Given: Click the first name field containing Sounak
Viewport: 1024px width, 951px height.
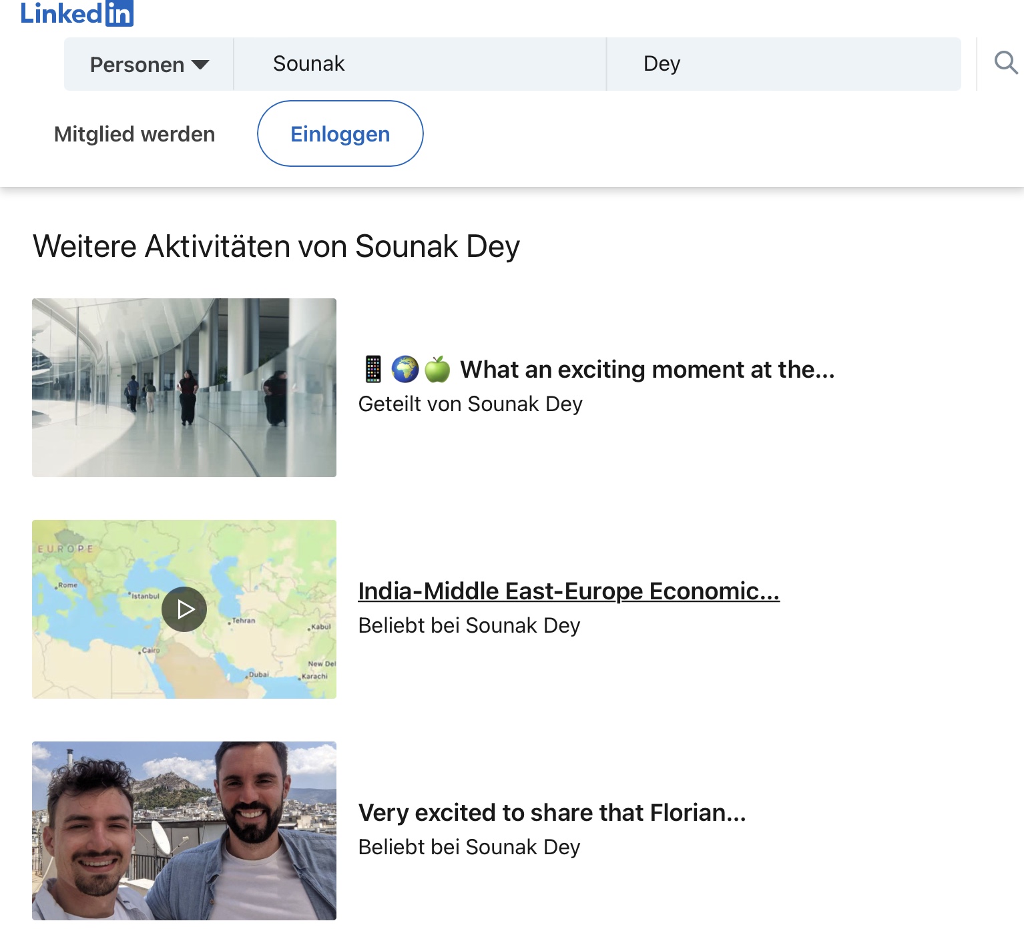Looking at the screenshot, I should (419, 64).
